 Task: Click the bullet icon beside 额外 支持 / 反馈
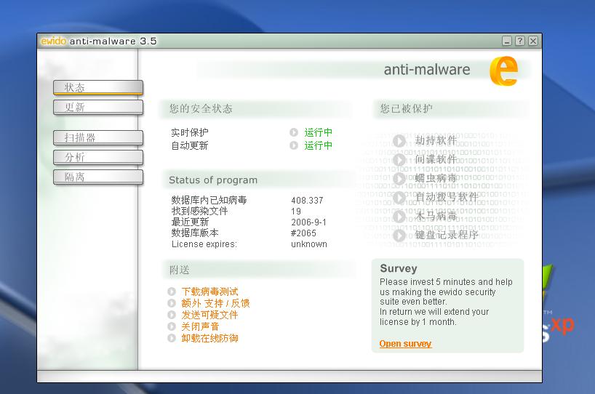click(x=172, y=303)
